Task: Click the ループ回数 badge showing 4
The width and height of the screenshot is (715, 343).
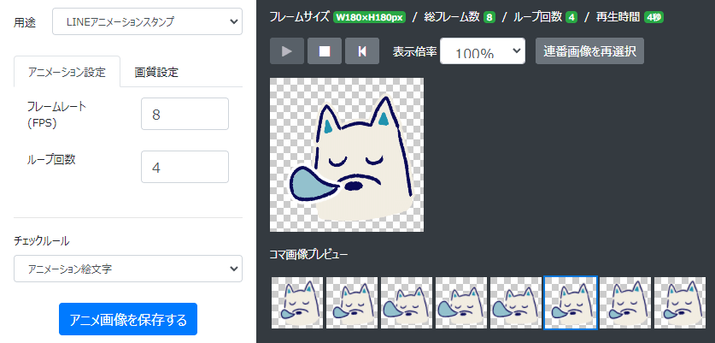Action: coord(571,18)
